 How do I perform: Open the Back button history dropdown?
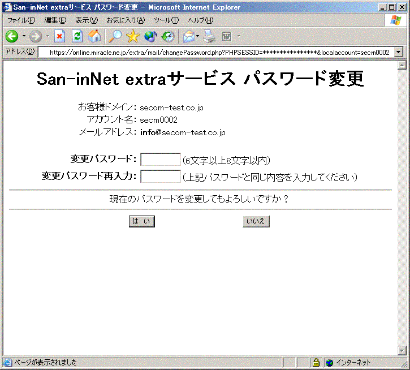24,37
